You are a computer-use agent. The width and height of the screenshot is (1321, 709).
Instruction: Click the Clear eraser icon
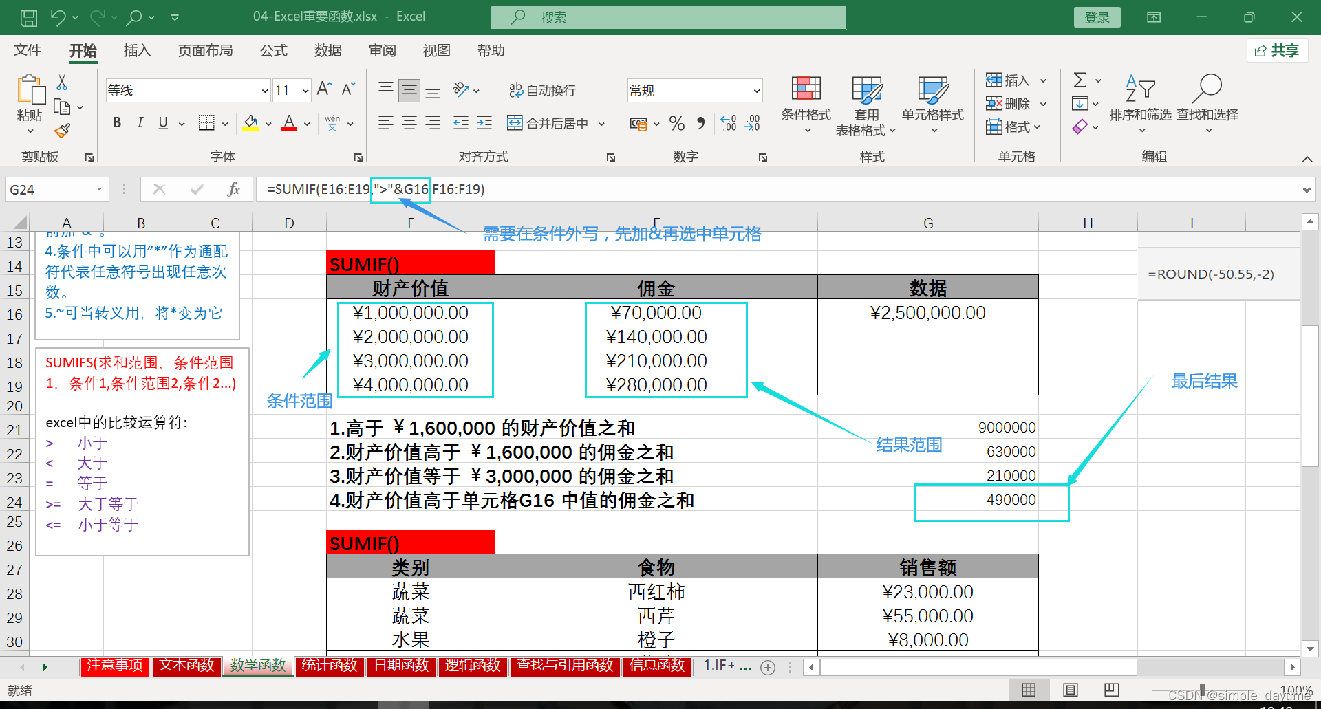pyautogui.click(x=1080, y=127)
